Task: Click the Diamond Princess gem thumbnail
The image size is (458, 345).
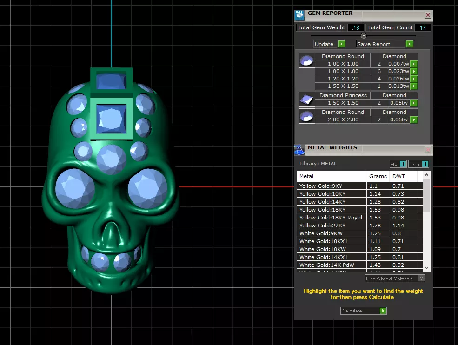Action: (x=307, y=100)
